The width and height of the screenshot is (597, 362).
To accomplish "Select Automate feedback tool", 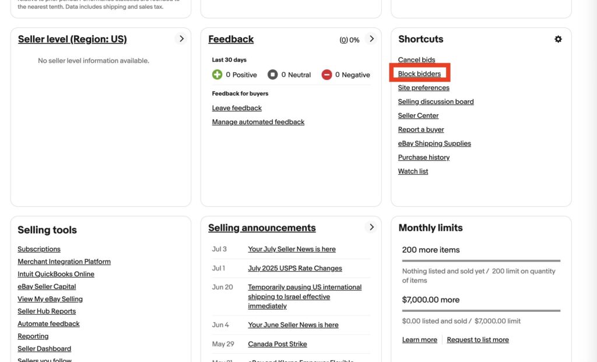I will pyautogui.click(x=49, y=324).
